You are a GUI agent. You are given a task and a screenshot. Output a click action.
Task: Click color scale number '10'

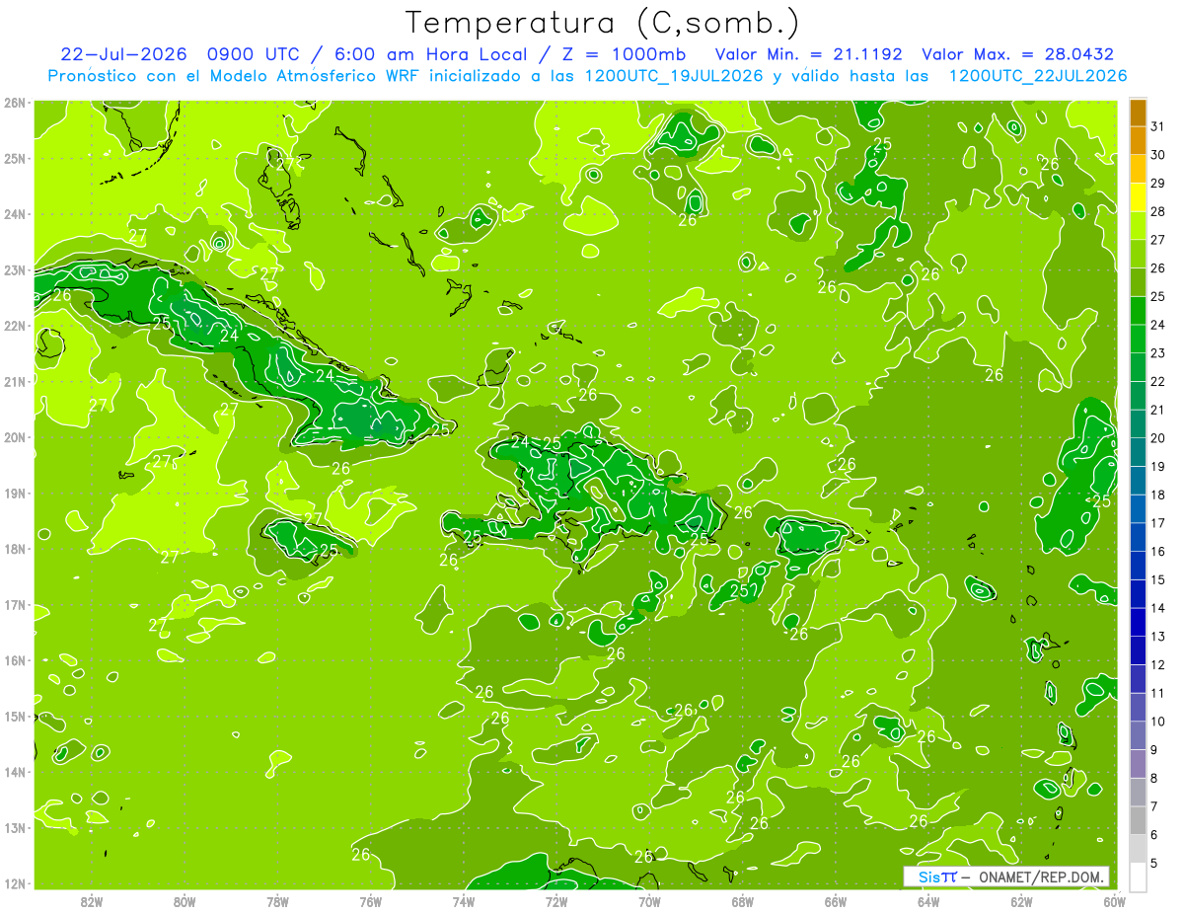1158,722
